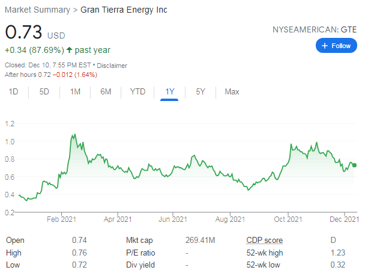Image resolution: width=365 pixels, height=279 pixels.
Task: Click the CDP score value D
Action: pyautogui.click(x=333, y=240)
